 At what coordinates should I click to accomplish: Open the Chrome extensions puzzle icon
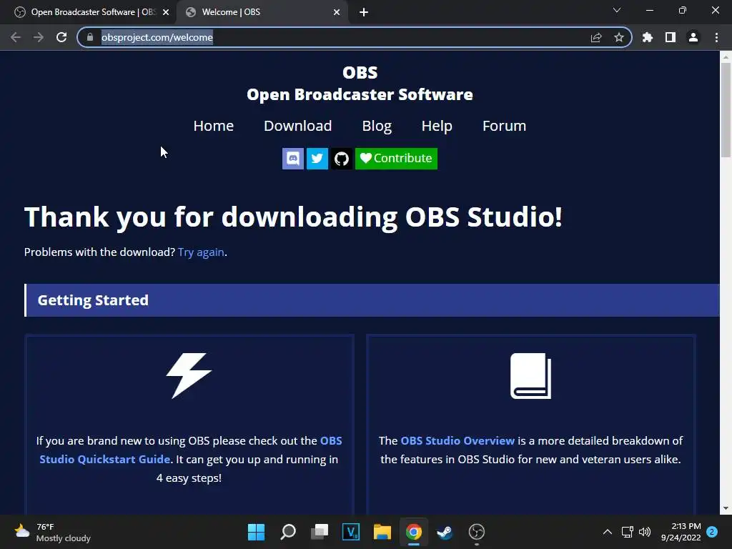(648, 37)
